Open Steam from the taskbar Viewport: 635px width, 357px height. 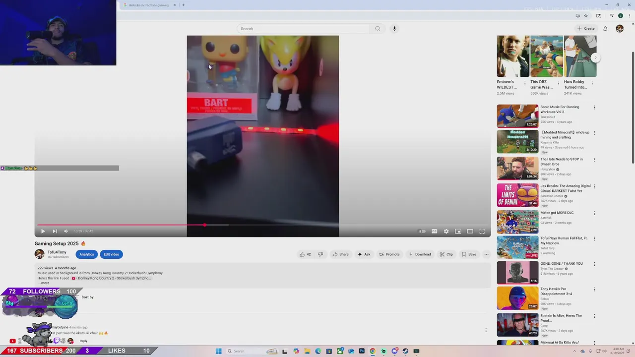(x=405, y=351)
